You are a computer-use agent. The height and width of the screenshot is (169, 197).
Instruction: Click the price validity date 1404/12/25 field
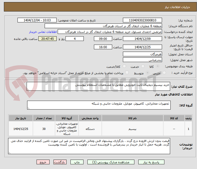142,47
